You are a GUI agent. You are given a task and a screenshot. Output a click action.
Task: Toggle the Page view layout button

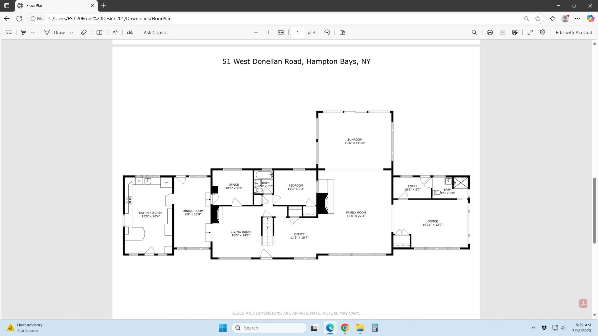342,32
